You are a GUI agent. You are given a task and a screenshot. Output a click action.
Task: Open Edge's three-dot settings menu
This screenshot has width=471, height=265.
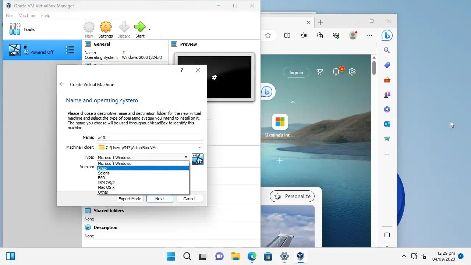coord(370,35)
